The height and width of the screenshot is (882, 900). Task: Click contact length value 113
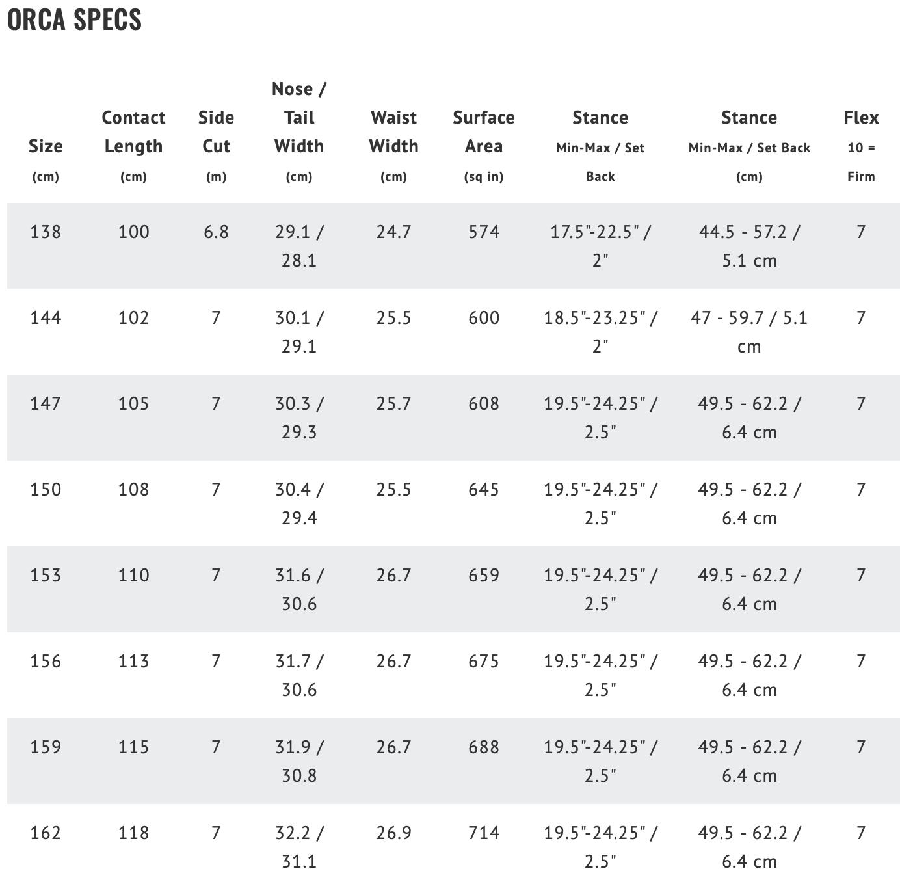click(x=133, y=661)
